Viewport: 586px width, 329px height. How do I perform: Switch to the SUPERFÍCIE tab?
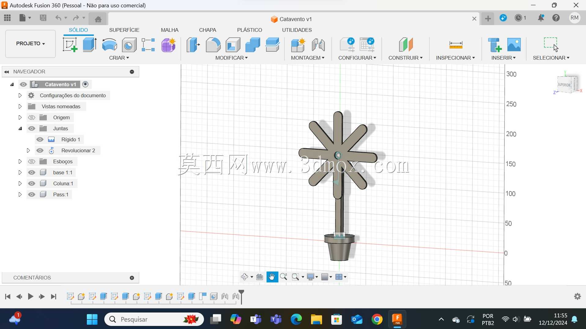click(x=124, y=30)
